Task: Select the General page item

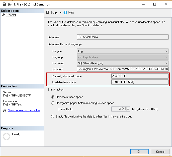Action: (11, 15)
